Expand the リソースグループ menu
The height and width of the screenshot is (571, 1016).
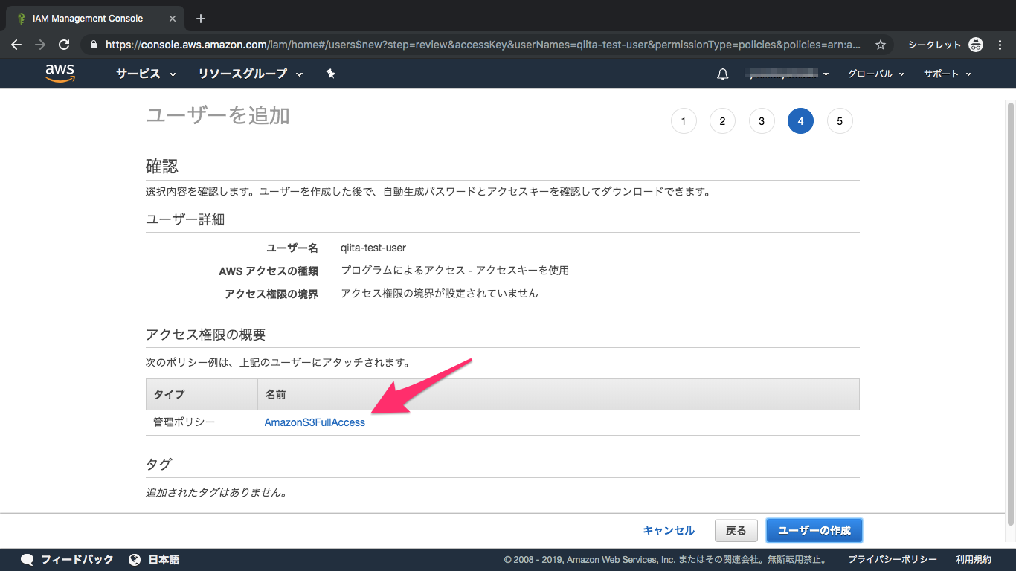251,74
